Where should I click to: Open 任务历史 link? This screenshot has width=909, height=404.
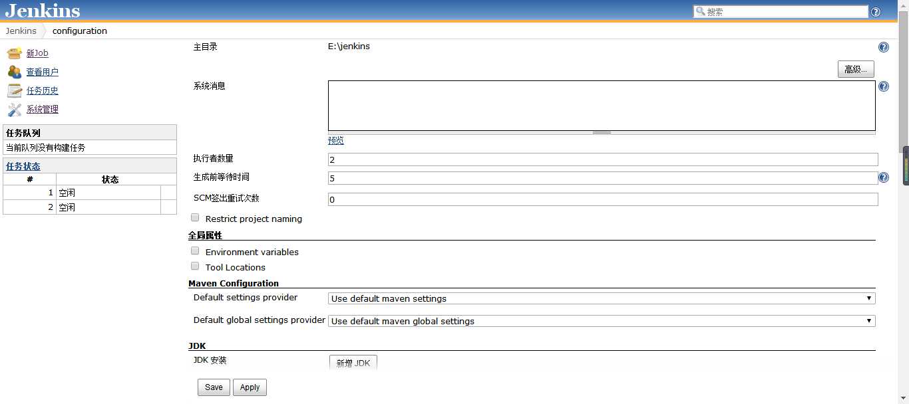pos(43,90)
